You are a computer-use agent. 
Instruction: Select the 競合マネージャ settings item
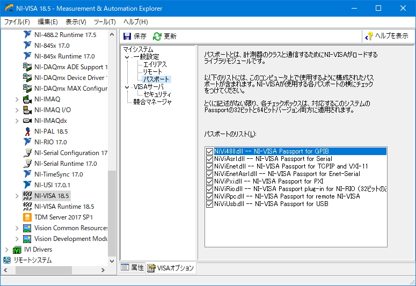point(152,102)
